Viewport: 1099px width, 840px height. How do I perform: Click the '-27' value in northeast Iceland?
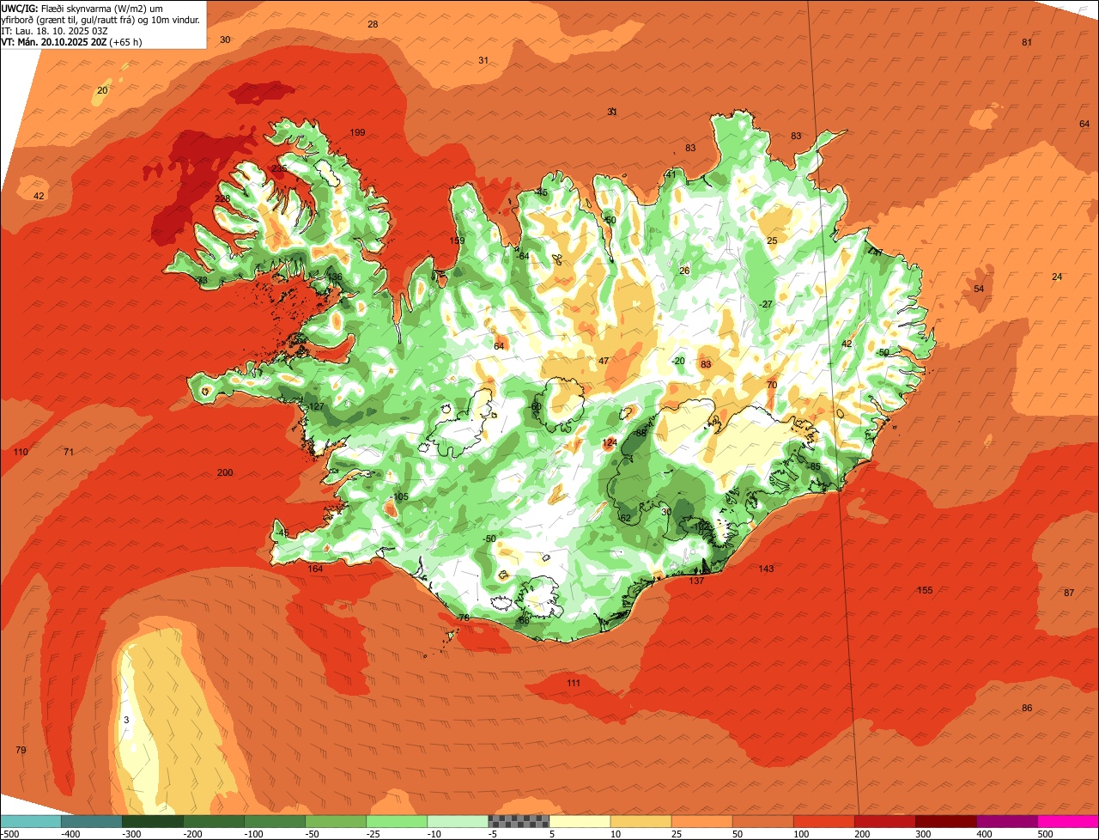[767, 304]
